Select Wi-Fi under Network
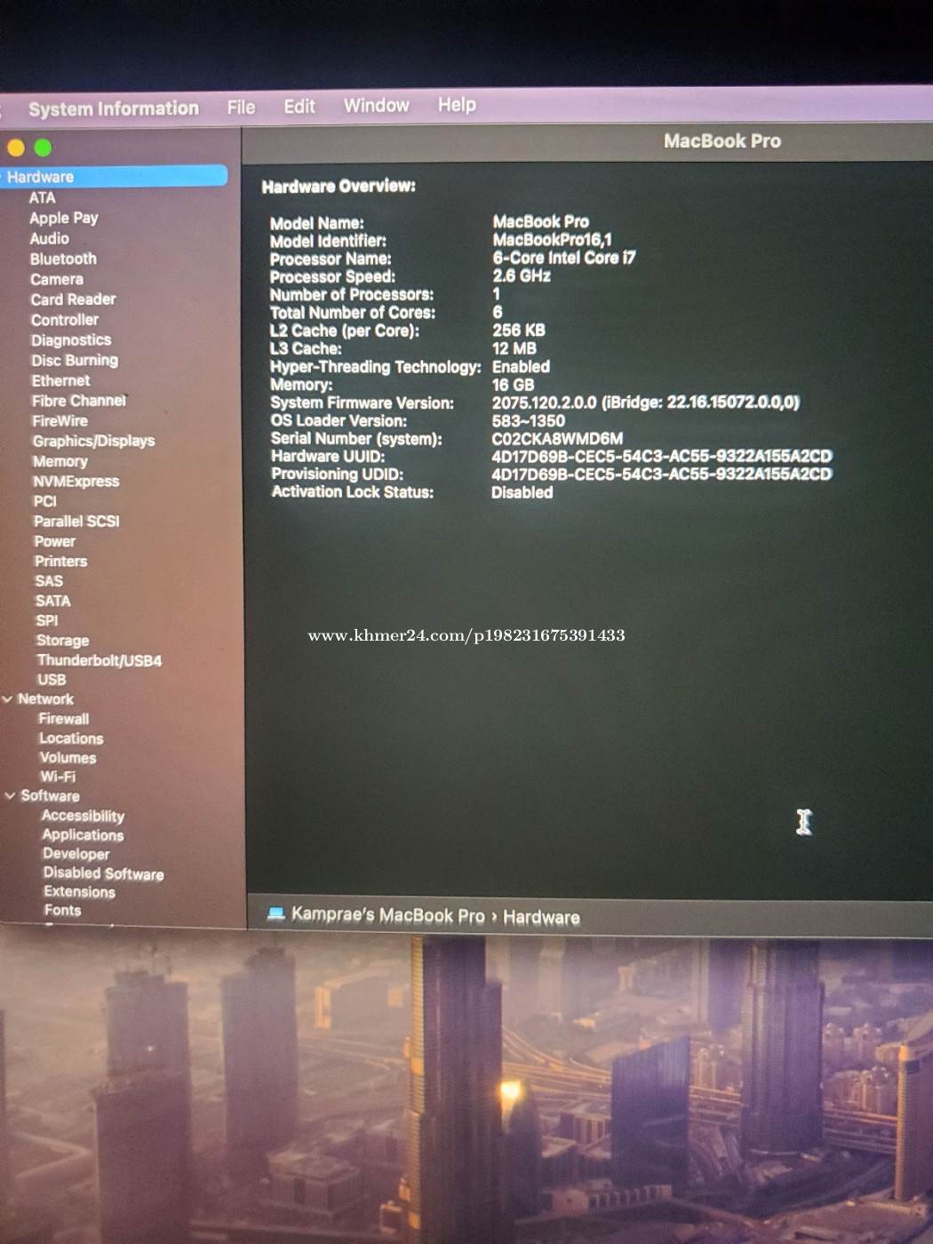The image size is (933, 1244). [x=58, y=777]
